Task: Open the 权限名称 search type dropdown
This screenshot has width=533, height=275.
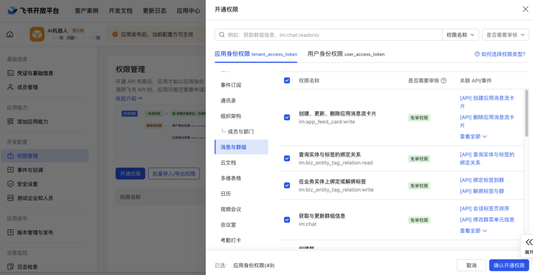Action: (x=460, y=35)
